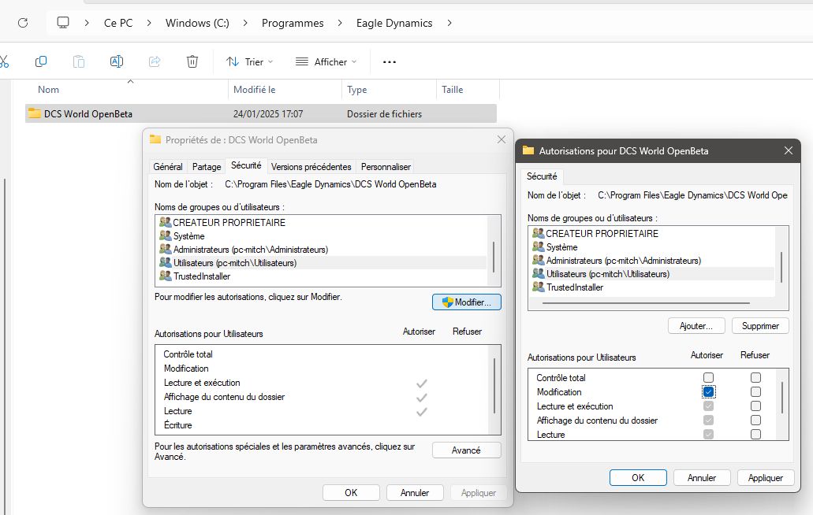Open the Trier sort dropdown
This screenshot has height=515, width=813.
point(249,61)
